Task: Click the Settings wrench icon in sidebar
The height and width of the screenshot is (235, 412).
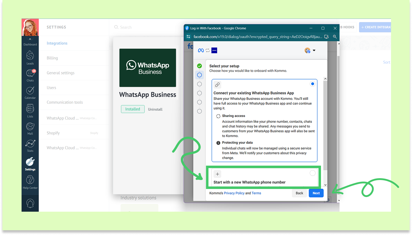Action: coord(30,161)
